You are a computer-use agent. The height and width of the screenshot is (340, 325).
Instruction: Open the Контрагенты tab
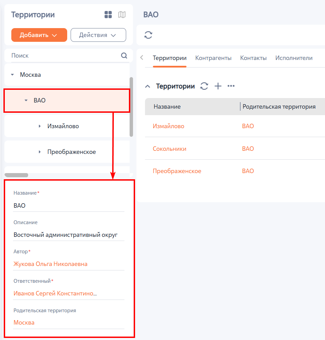coord(213,58)
